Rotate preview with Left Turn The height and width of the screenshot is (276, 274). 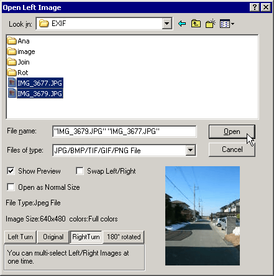coord(21,237)
